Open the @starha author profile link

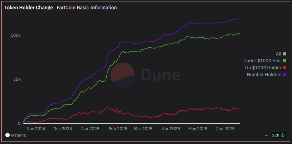(19, 135)
